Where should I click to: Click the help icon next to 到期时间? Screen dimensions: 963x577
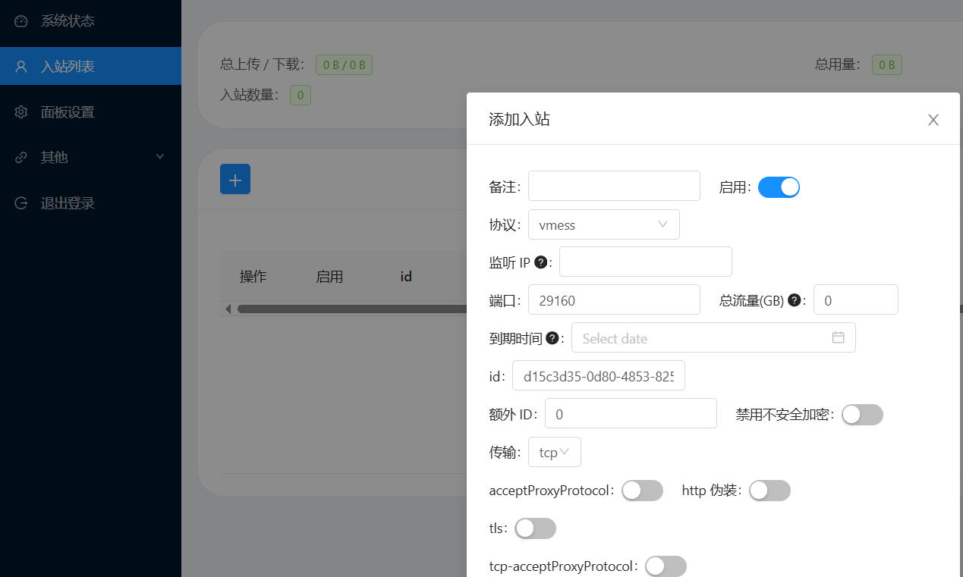552,338
